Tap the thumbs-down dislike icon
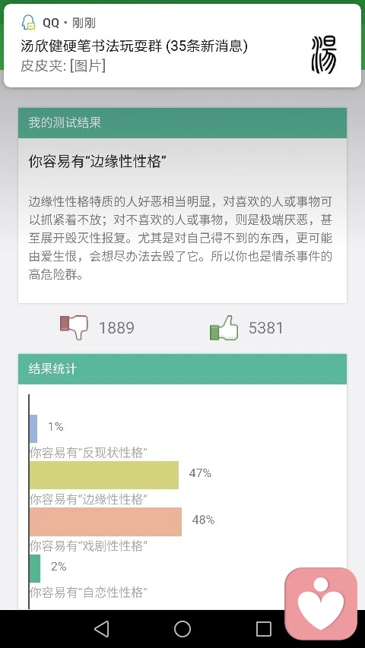Image resolution: width=365 pixels, height=648 pixels. click(74, 327)
